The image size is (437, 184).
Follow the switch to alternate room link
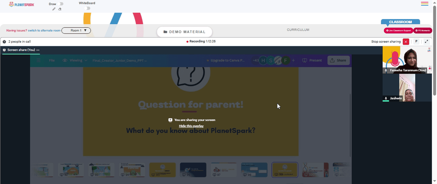point(44,30)
